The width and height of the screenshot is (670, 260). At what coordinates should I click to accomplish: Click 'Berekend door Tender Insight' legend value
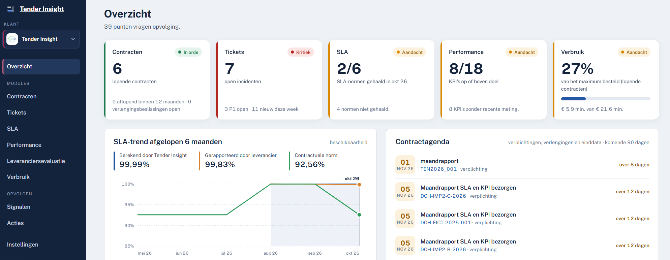pyautogui.click(x=134, y=164)
